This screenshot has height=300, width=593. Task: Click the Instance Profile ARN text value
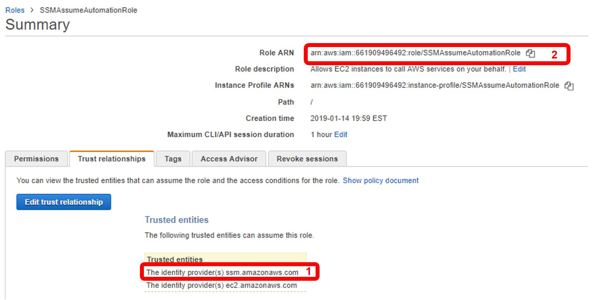434,86
